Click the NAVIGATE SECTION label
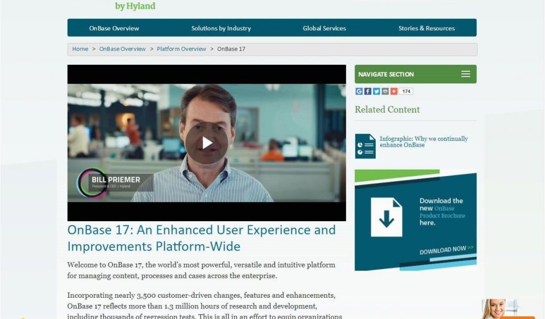The width and height of the screenshot is (545, 319). click(386, 74)
